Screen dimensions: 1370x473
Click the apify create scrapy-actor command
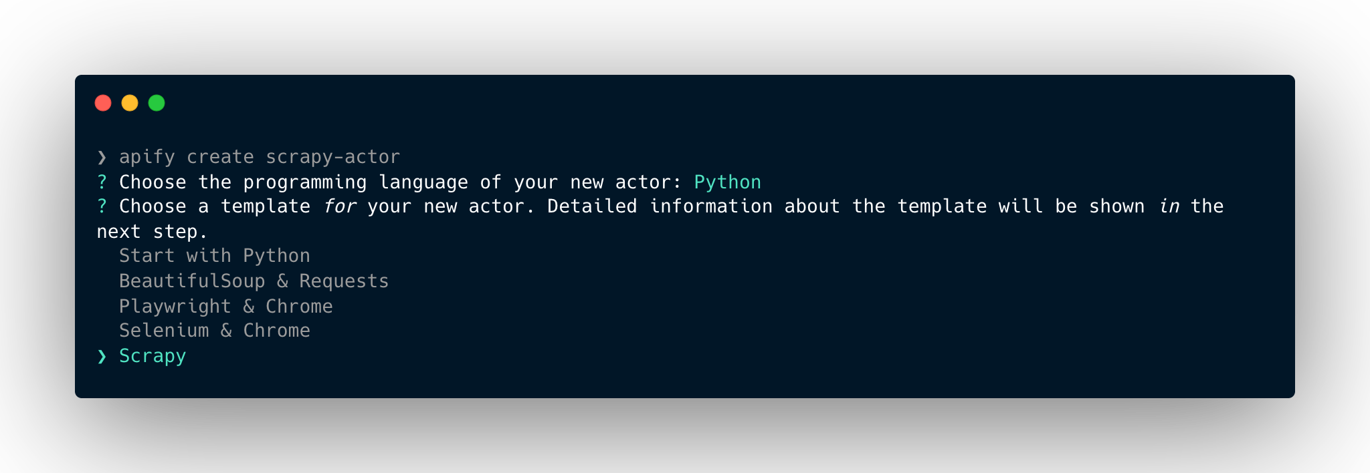(x=260, y=157)
